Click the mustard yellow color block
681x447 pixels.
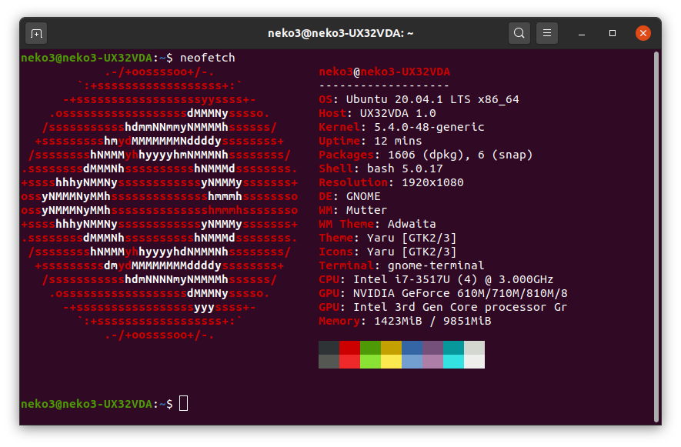point(392,348)
